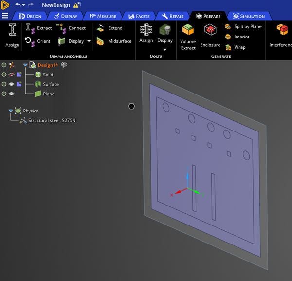292x281 pixels.
Task: Collapse the Physics tree node
Action: (x=11, y=111)
